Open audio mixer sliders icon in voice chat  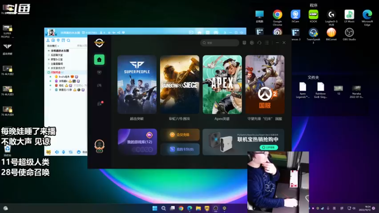71,152
